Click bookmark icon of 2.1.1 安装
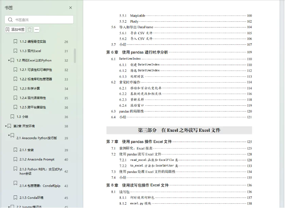The width and height of the screenshot is (285, 208). point(15,150)
